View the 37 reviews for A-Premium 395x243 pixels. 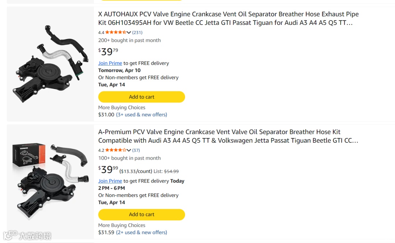point(136,150)
